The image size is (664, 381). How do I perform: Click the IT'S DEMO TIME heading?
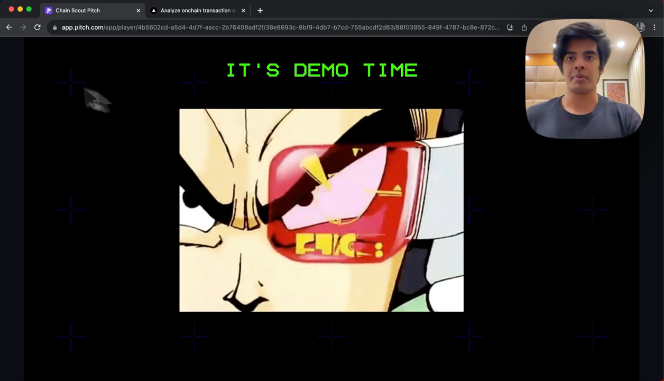[322, 70]
